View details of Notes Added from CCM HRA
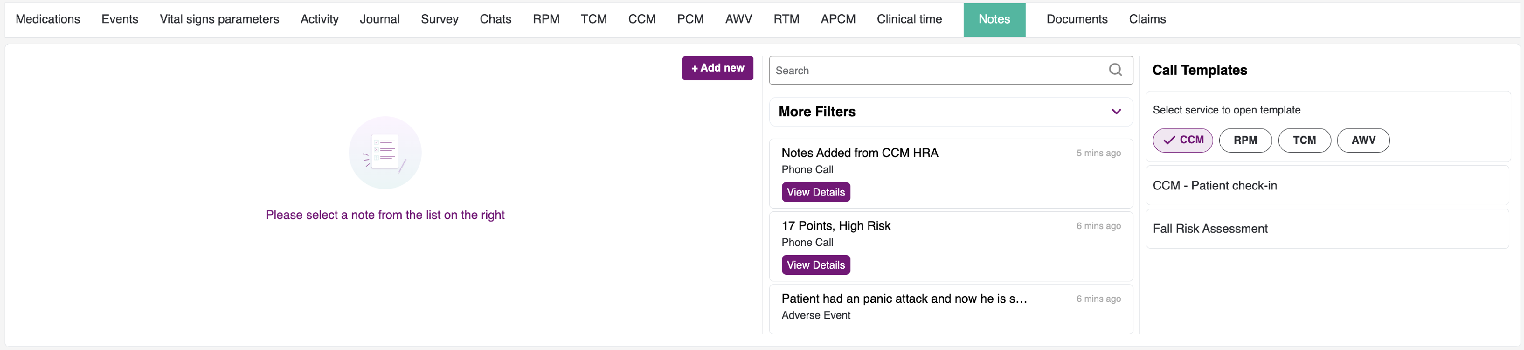The height and width of the screenshot is (350, 1524). point(815,192)
